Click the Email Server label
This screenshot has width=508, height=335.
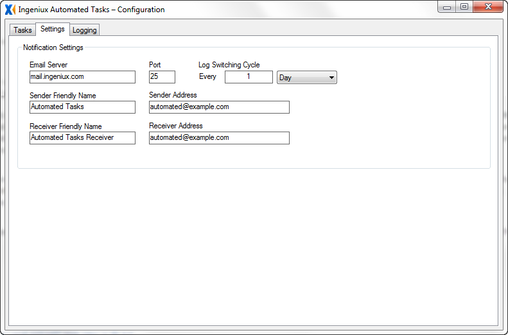49,65
